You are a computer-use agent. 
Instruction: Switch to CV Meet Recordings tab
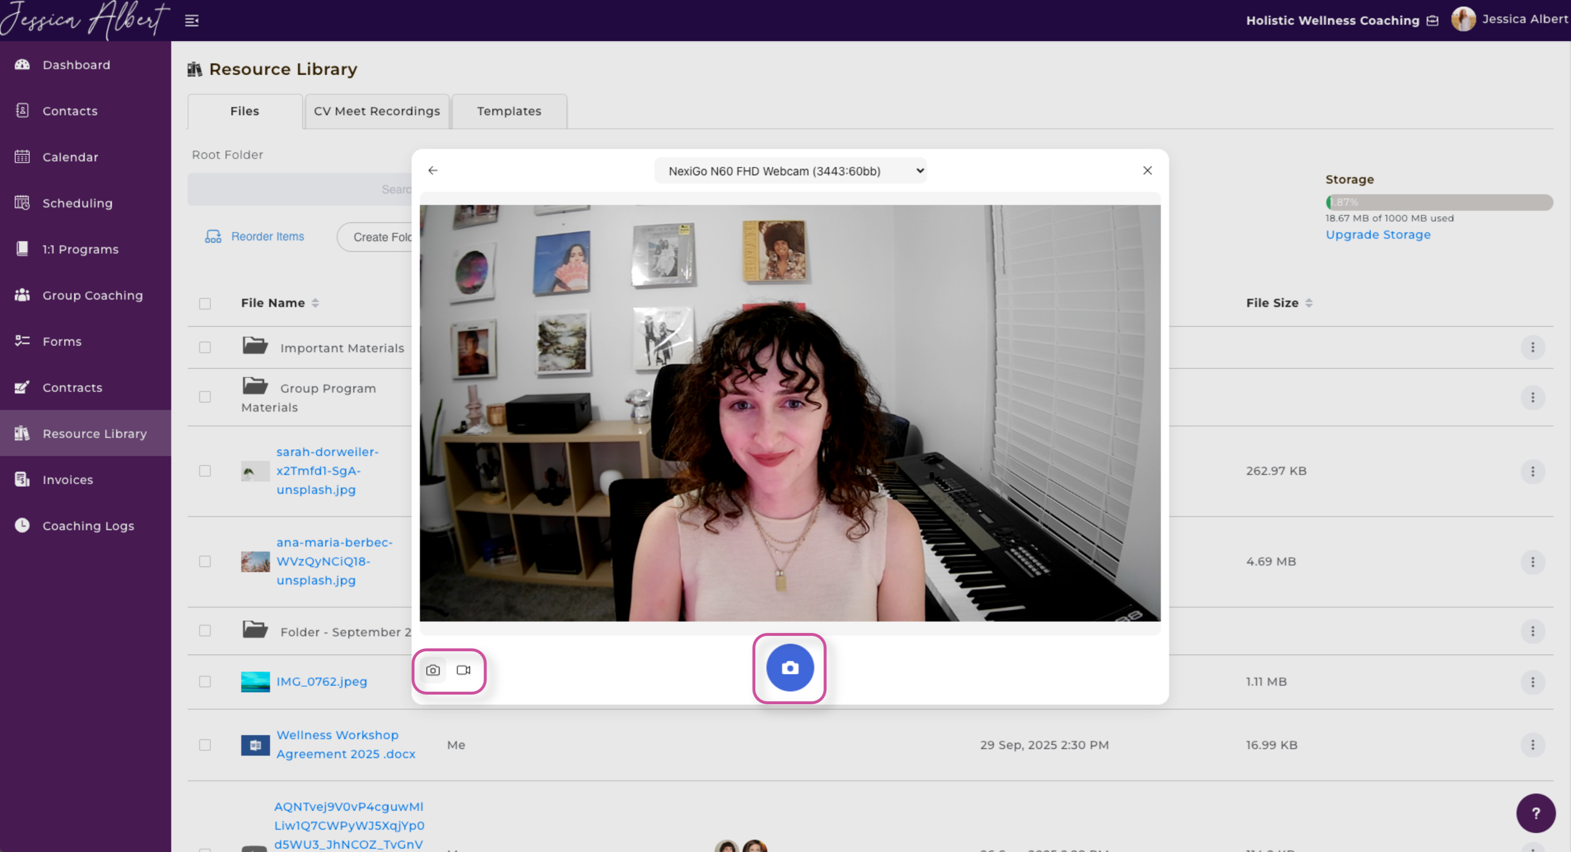click(376, 111)
